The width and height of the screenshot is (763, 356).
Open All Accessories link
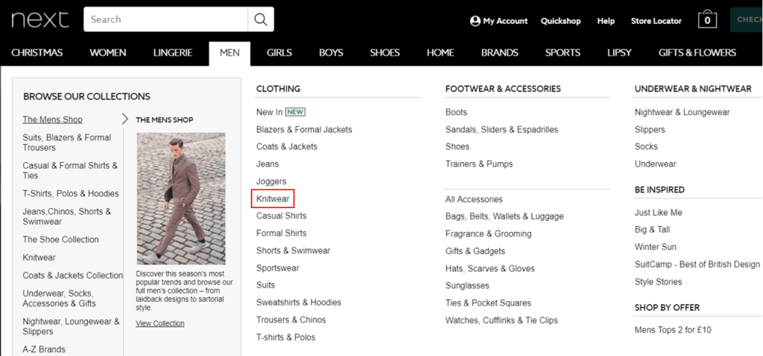point(474,199)
